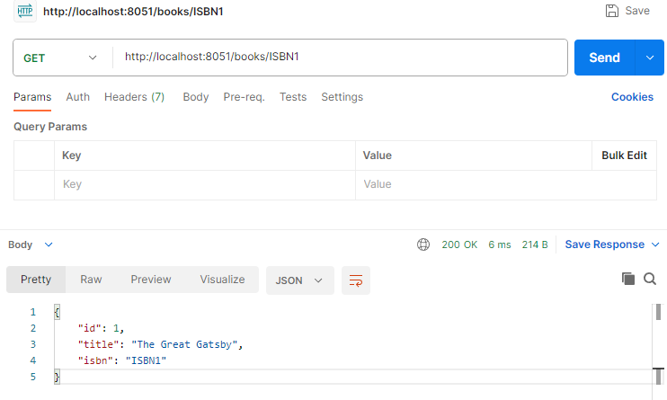Open the Settings tab
This screenshot has width=667, height=400.
342,97
